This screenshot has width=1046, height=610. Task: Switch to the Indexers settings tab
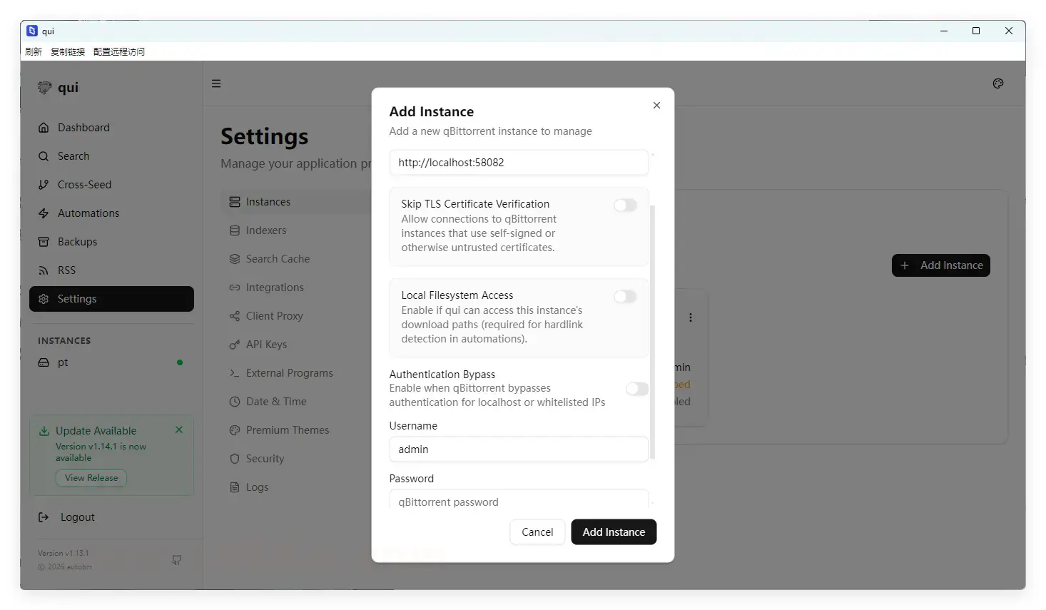(265, 230)
